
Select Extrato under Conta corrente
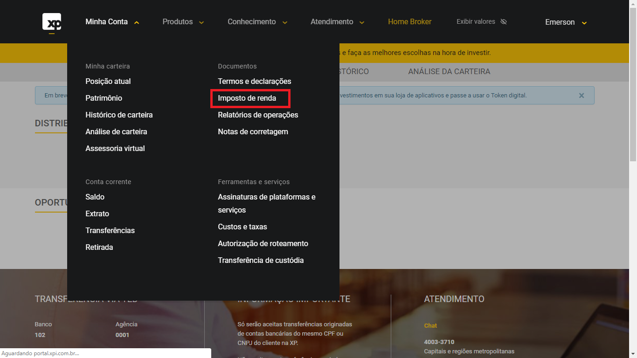coord(97,214)
